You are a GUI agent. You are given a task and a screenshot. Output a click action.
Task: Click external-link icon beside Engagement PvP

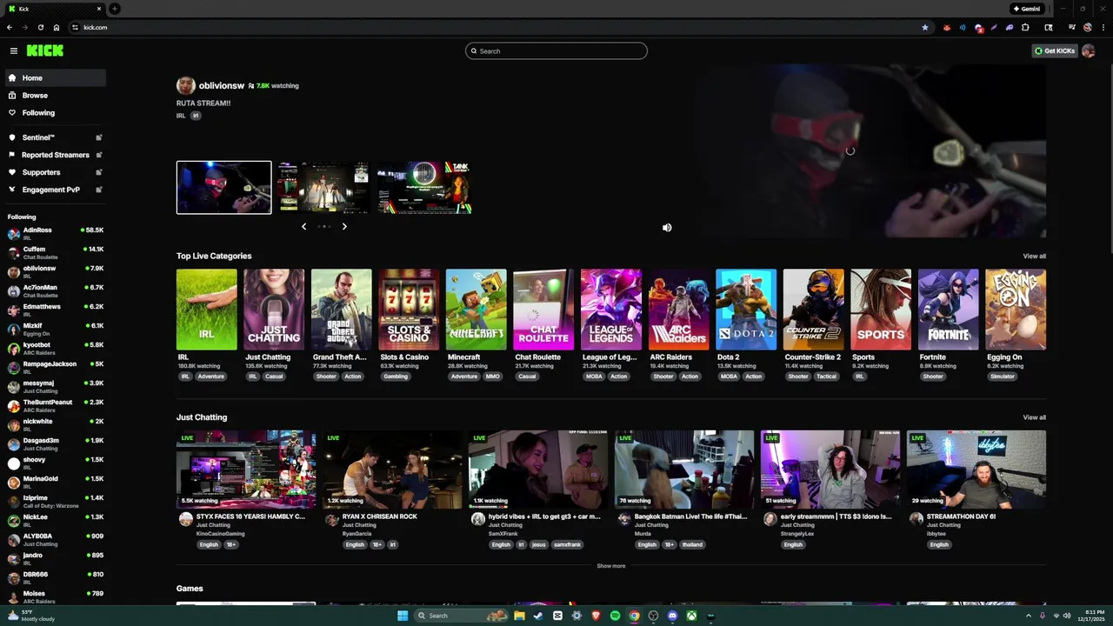point(98,190)
